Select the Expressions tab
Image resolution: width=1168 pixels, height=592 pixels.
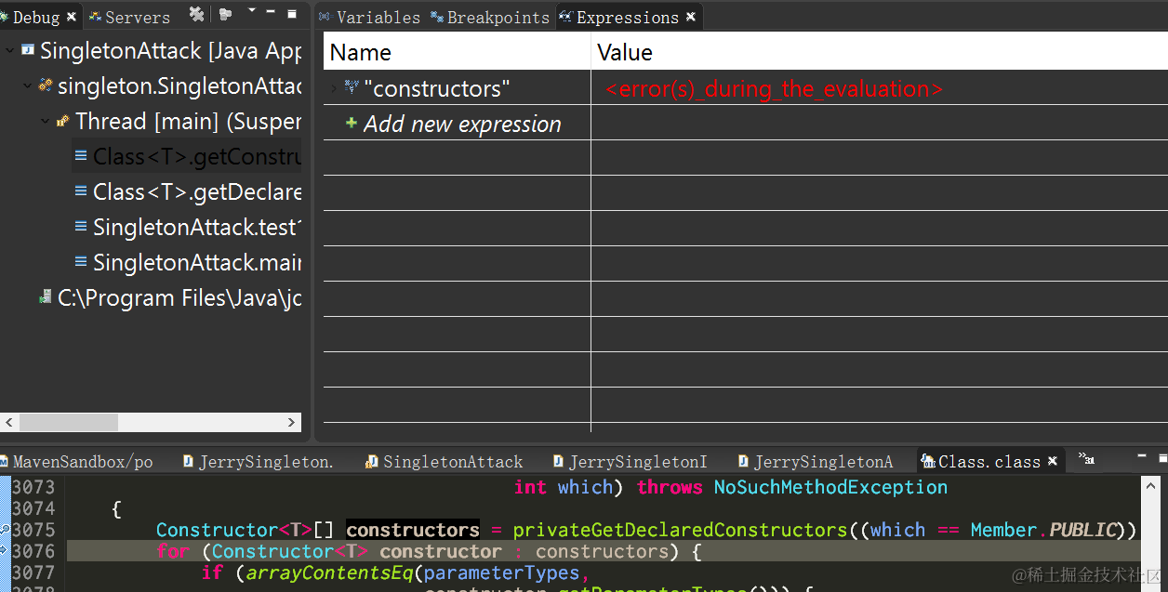[627, 17]
